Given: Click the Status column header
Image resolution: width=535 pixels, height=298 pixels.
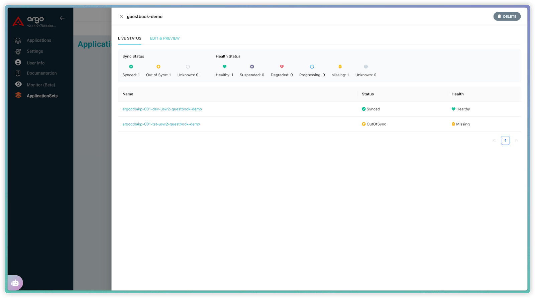Looking at the screenshot, I should coord(368,94).
